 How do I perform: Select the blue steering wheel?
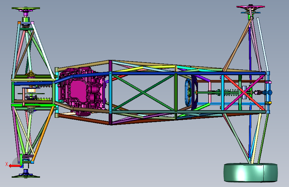click(x=188, y=93)
